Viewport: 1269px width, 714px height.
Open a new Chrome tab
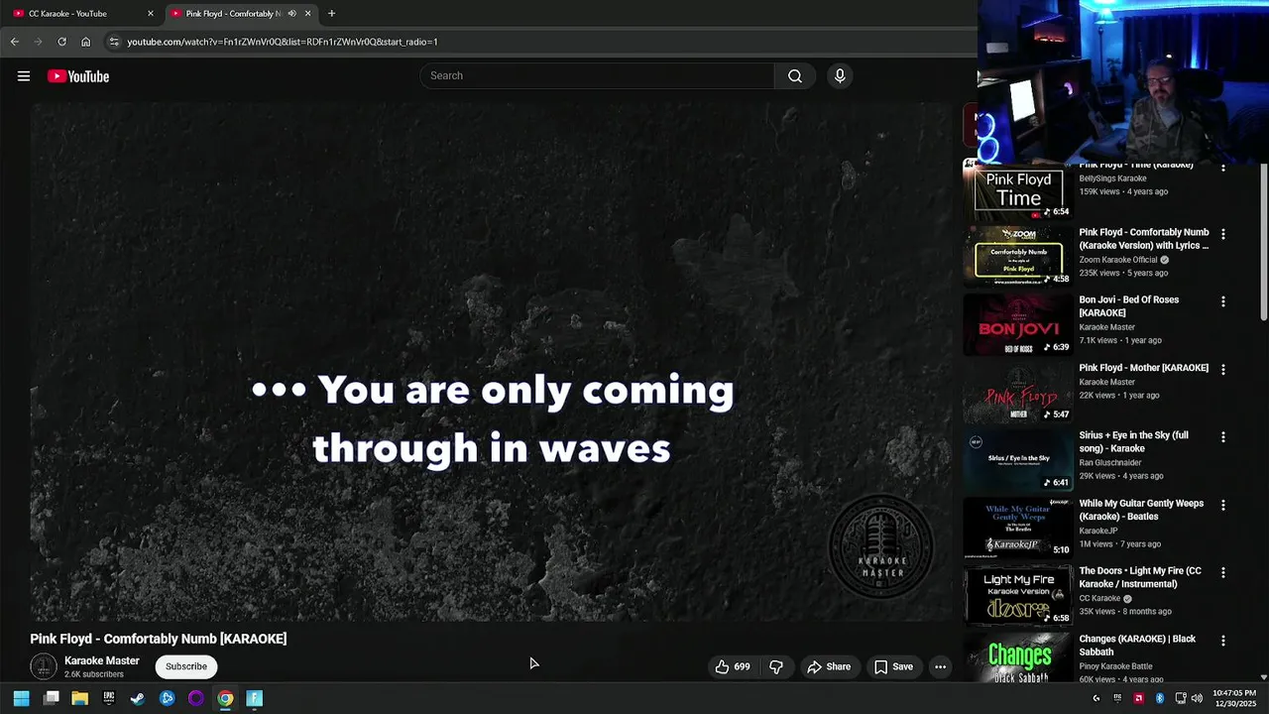331,14
